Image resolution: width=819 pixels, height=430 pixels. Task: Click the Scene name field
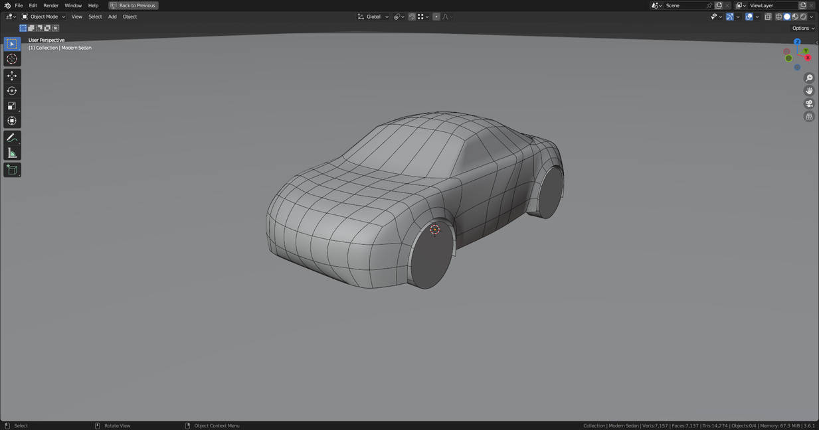pyautogui.click(x=684, y=5)
